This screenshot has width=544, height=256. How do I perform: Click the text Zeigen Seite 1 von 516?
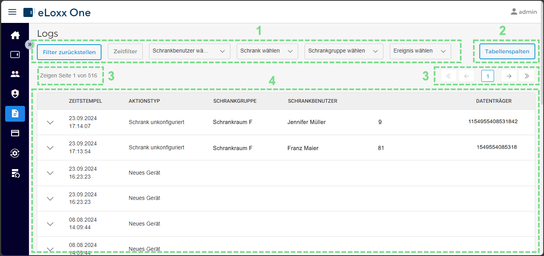click(x=69, y=75)
